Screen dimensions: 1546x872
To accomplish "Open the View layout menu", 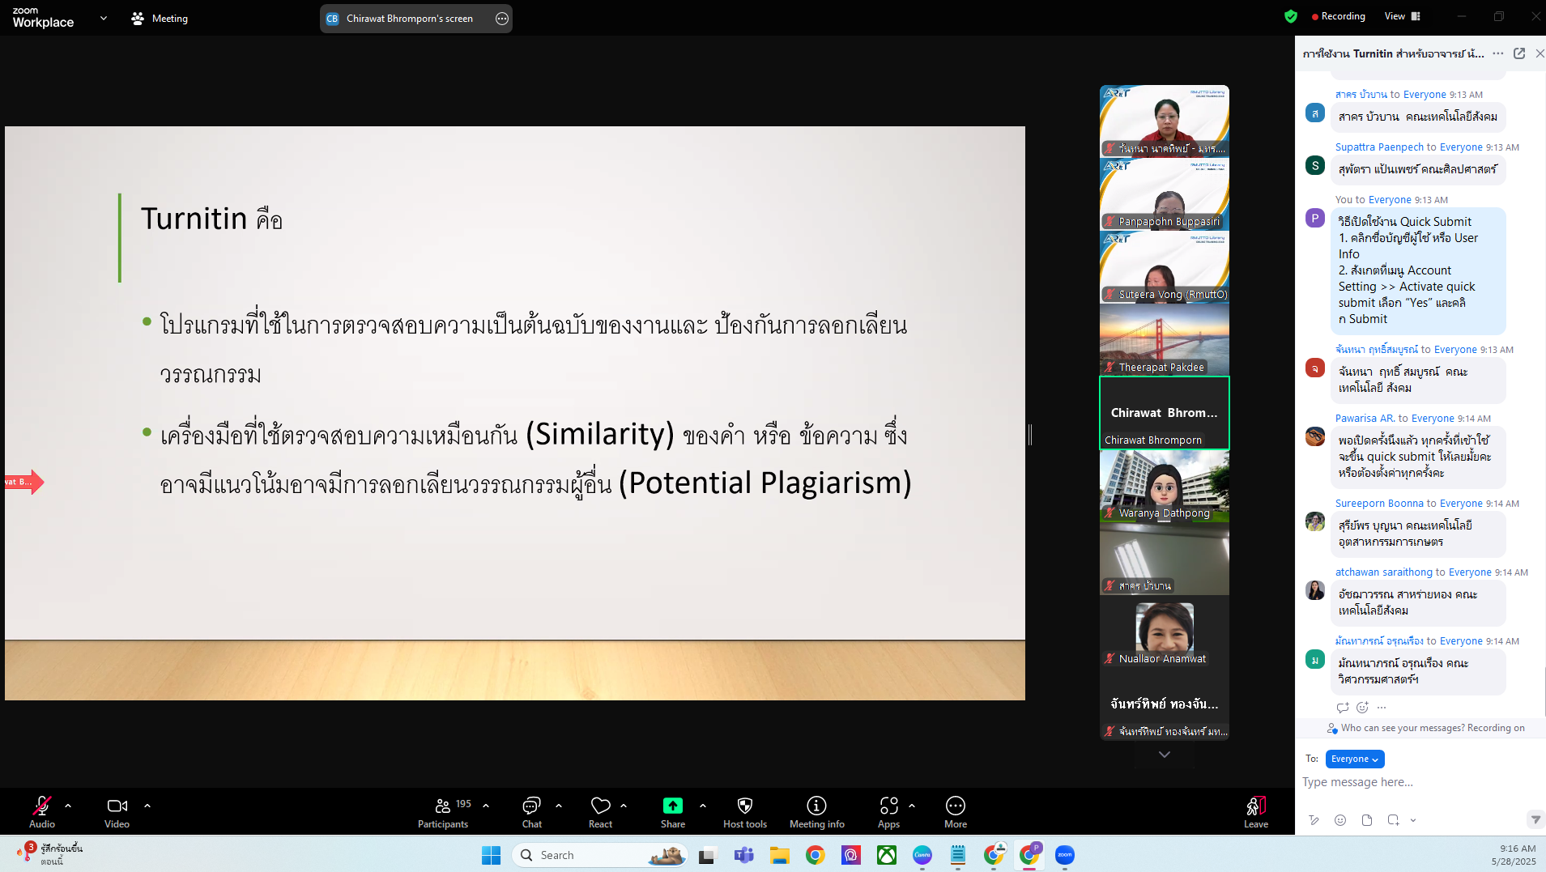I will pyautogui.click(x=1403, y=16).
